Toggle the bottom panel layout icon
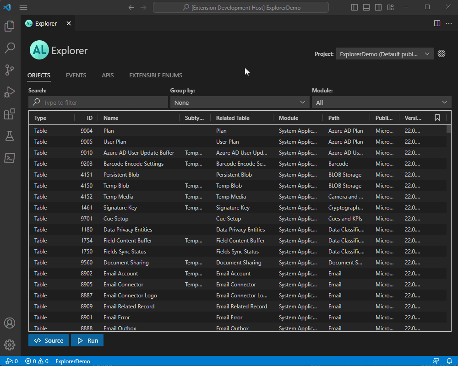 (366, 7)
